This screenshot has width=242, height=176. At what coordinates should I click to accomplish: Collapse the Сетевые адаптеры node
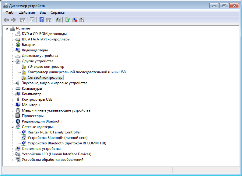coord(13,127)
